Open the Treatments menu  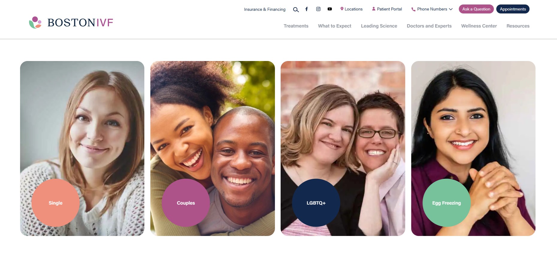296,26
